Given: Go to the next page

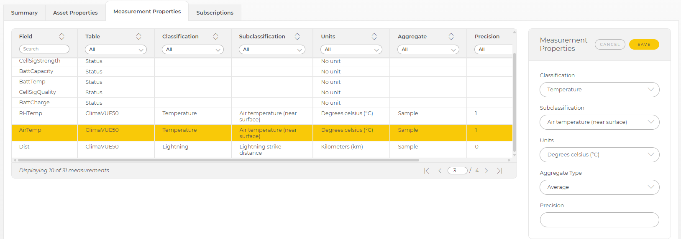Looking at the screenshot, I should [x=486, y=171].
